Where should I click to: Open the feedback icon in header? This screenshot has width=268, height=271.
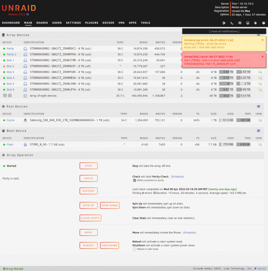pyautogui.click(x=240, y=23)
